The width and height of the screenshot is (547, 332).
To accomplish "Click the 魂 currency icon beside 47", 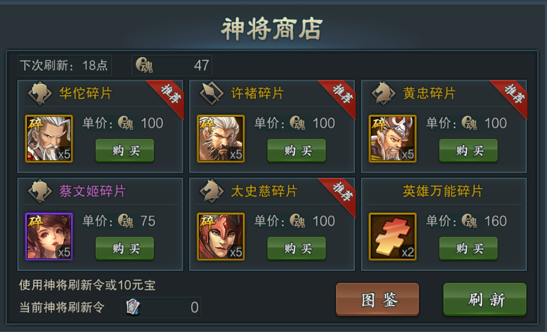I will pos(144,65).
